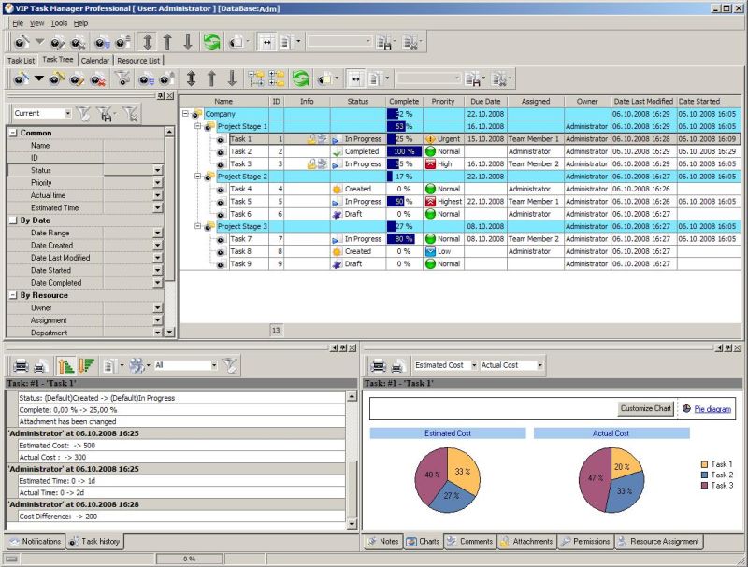Open the Current filter preset dropdown
748x567 pixels.
coord(67,113)
